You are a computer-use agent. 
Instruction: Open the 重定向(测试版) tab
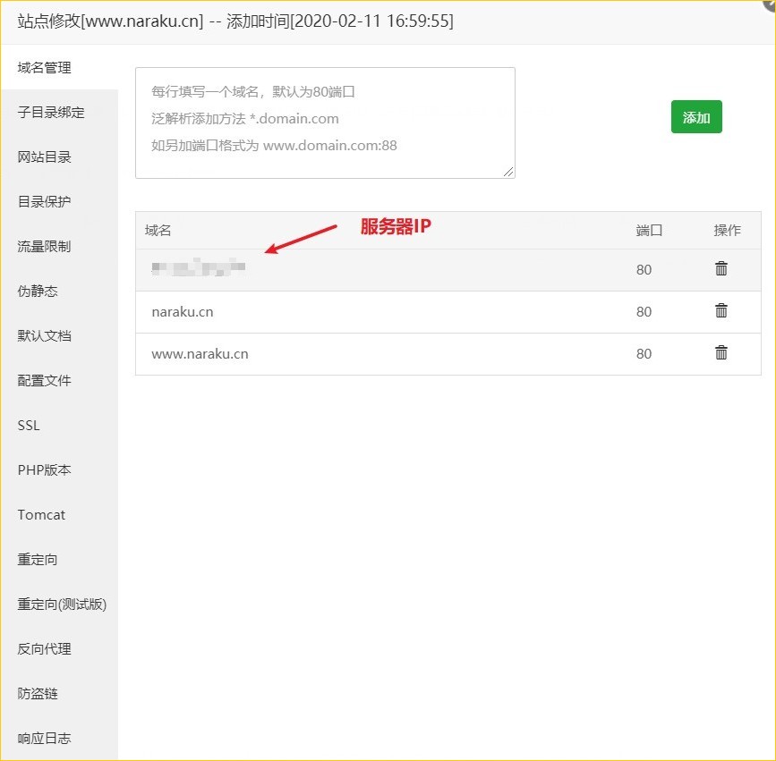click(59, 605)
